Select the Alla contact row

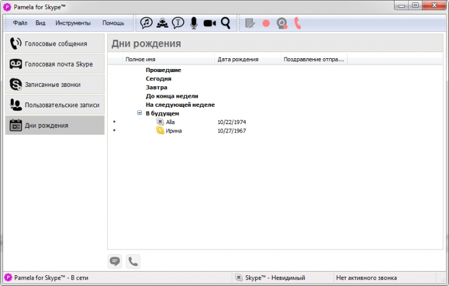(x=275, y=122)
